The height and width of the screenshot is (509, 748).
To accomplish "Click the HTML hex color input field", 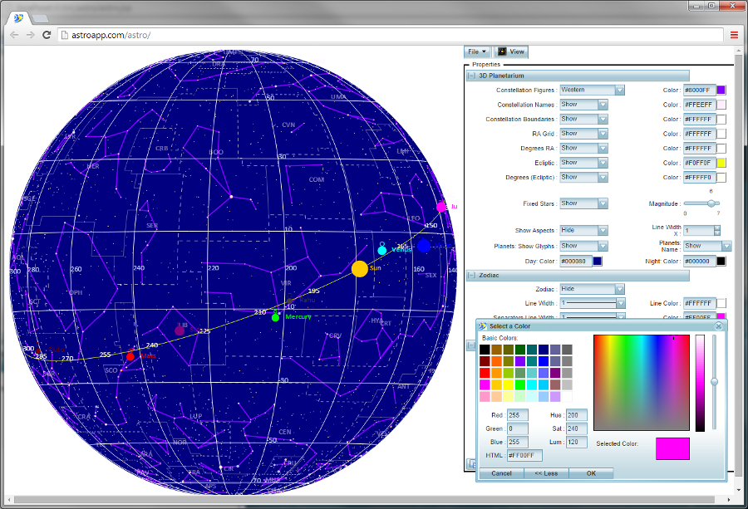I will 524,455.
